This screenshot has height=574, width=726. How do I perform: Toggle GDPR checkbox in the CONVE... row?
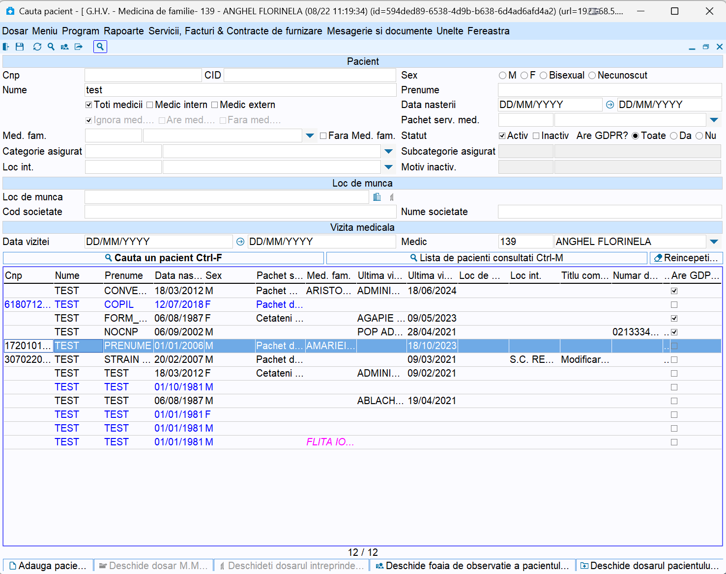click(x=674, y=291)
